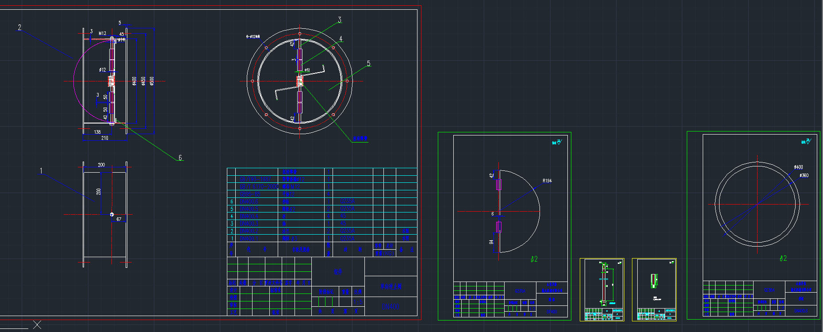Select callout number 3 above the circular view

click(x=340, y=20)
